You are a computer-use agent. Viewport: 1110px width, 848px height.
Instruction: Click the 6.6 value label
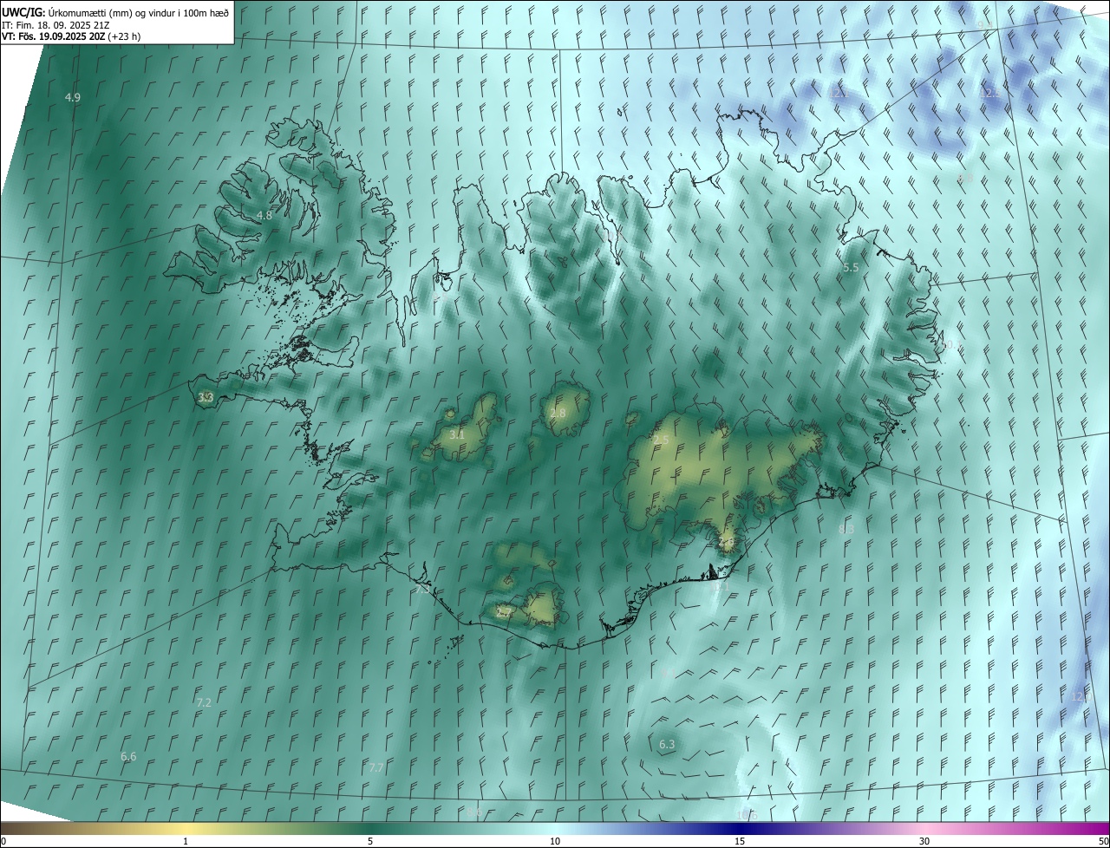tap(128, 756)
